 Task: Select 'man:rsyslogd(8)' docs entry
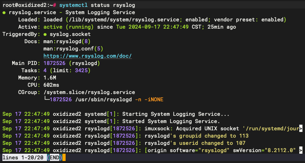[x=67, y=42]
